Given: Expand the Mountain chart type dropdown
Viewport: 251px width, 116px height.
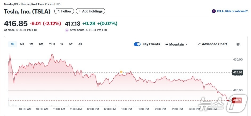Looking at the screenshot, I should click(x=187, y=44).
